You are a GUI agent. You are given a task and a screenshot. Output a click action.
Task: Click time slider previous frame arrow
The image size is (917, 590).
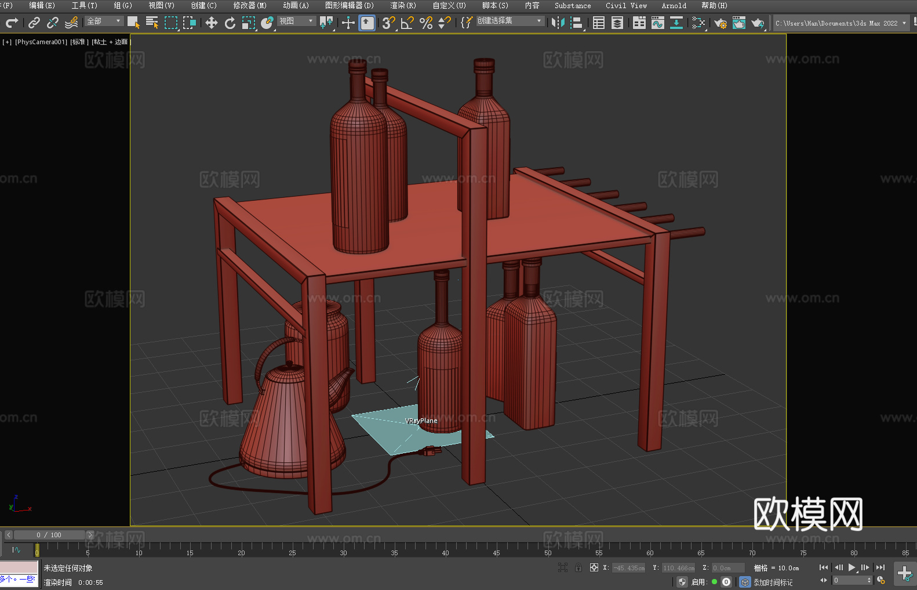coord(8,535)
